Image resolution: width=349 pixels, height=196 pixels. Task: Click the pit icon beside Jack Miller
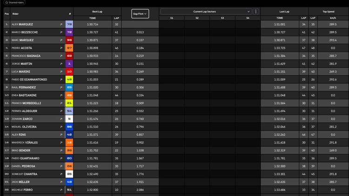click(x=61, y=182)
